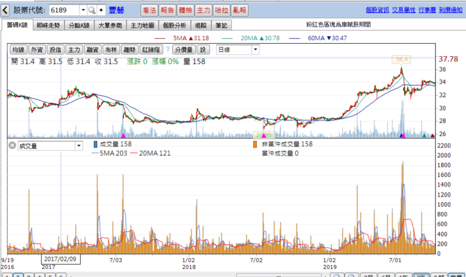This screenshot has width=466, height=277.
Task: Click the red 體檢 button
Action: pos(185,10)
